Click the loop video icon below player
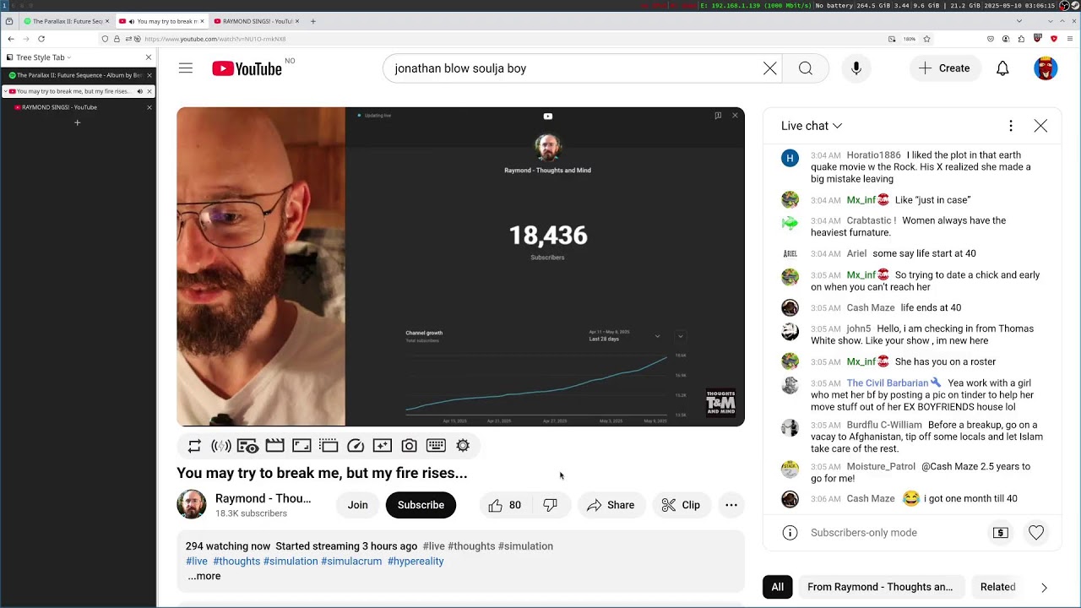Screen dimensions: 1081x608 pyautogui.click(x=194, y=446)
